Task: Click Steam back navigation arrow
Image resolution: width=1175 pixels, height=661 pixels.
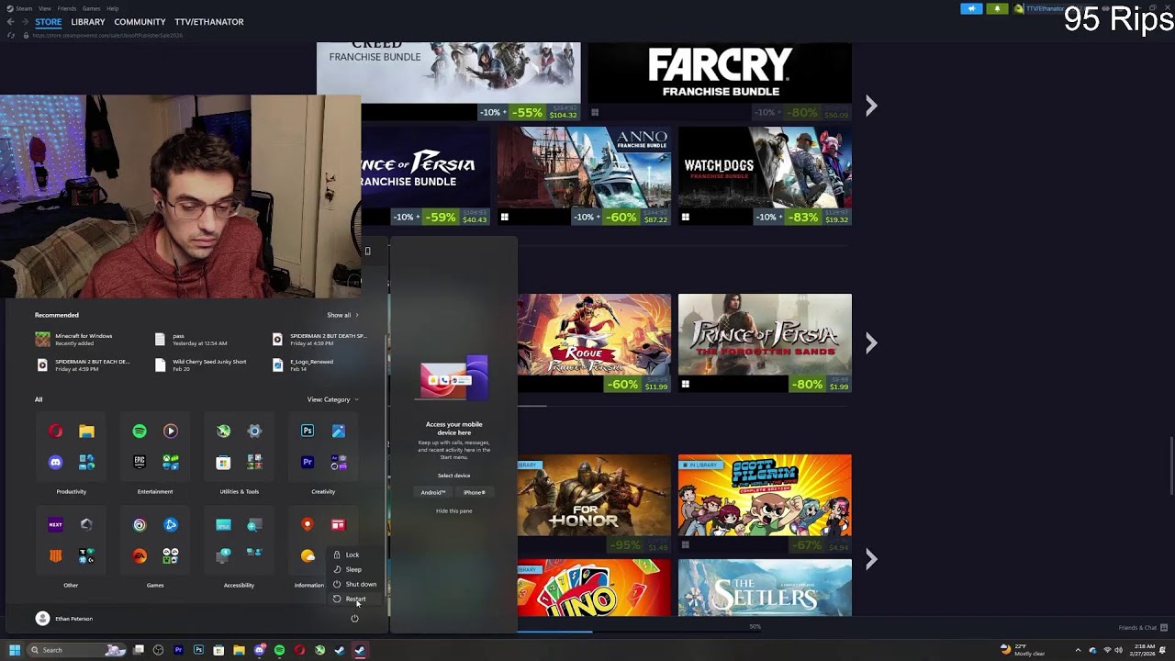Action: (11, 22)
